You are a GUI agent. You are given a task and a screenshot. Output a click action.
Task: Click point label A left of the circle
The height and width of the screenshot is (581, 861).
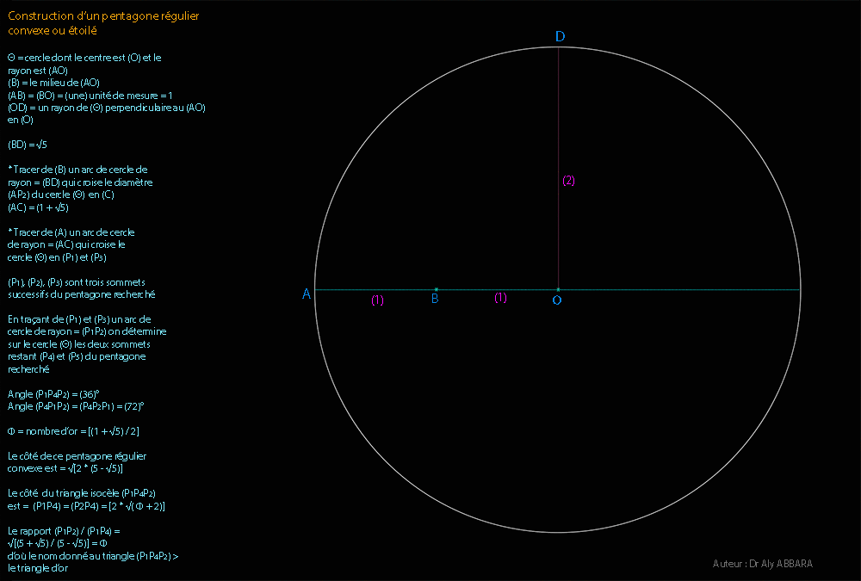[x=307, y=294]
